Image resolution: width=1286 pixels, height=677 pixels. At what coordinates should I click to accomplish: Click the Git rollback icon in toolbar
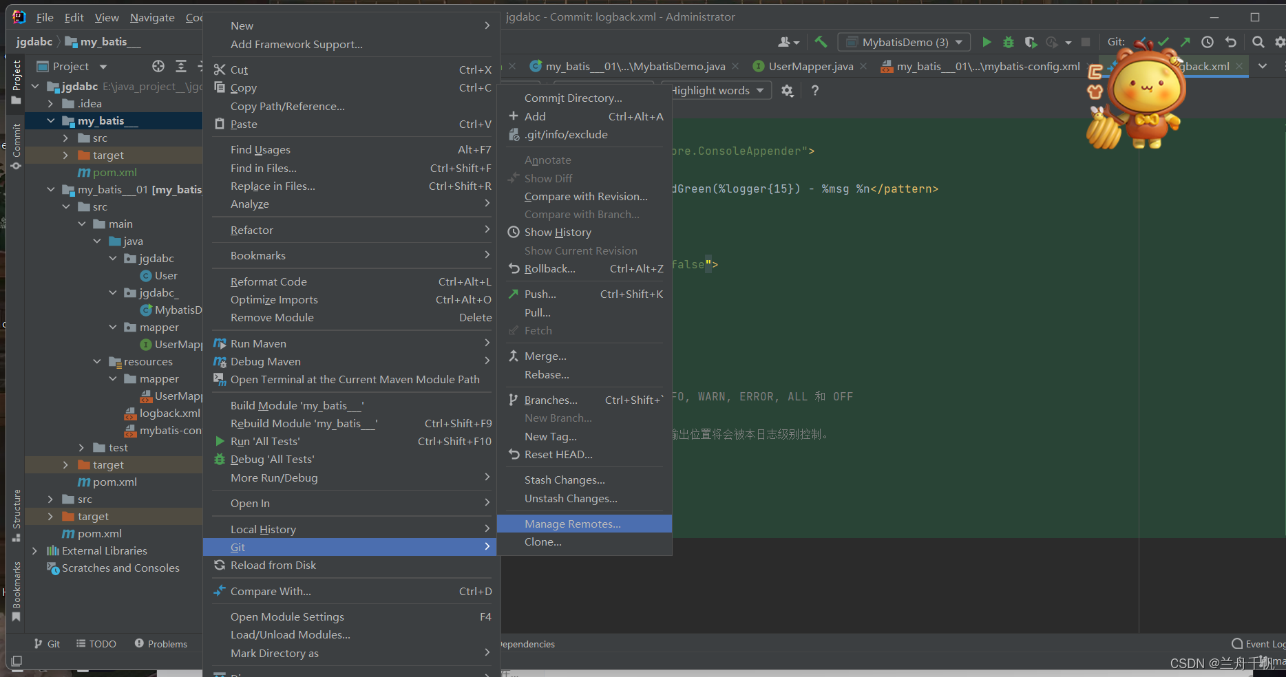tap(1231, 42)
